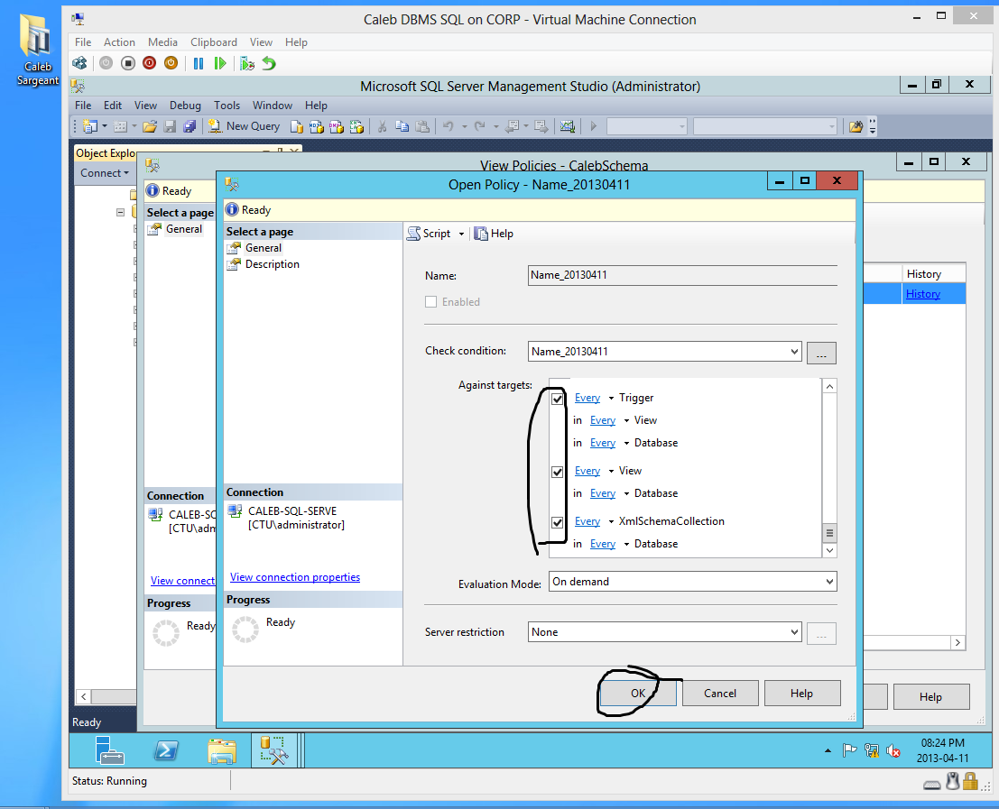The width and height of the screenshot is (999, 809).
Task: Click the VM Checkpoint snapshot icon
Action: pos(247,63)
